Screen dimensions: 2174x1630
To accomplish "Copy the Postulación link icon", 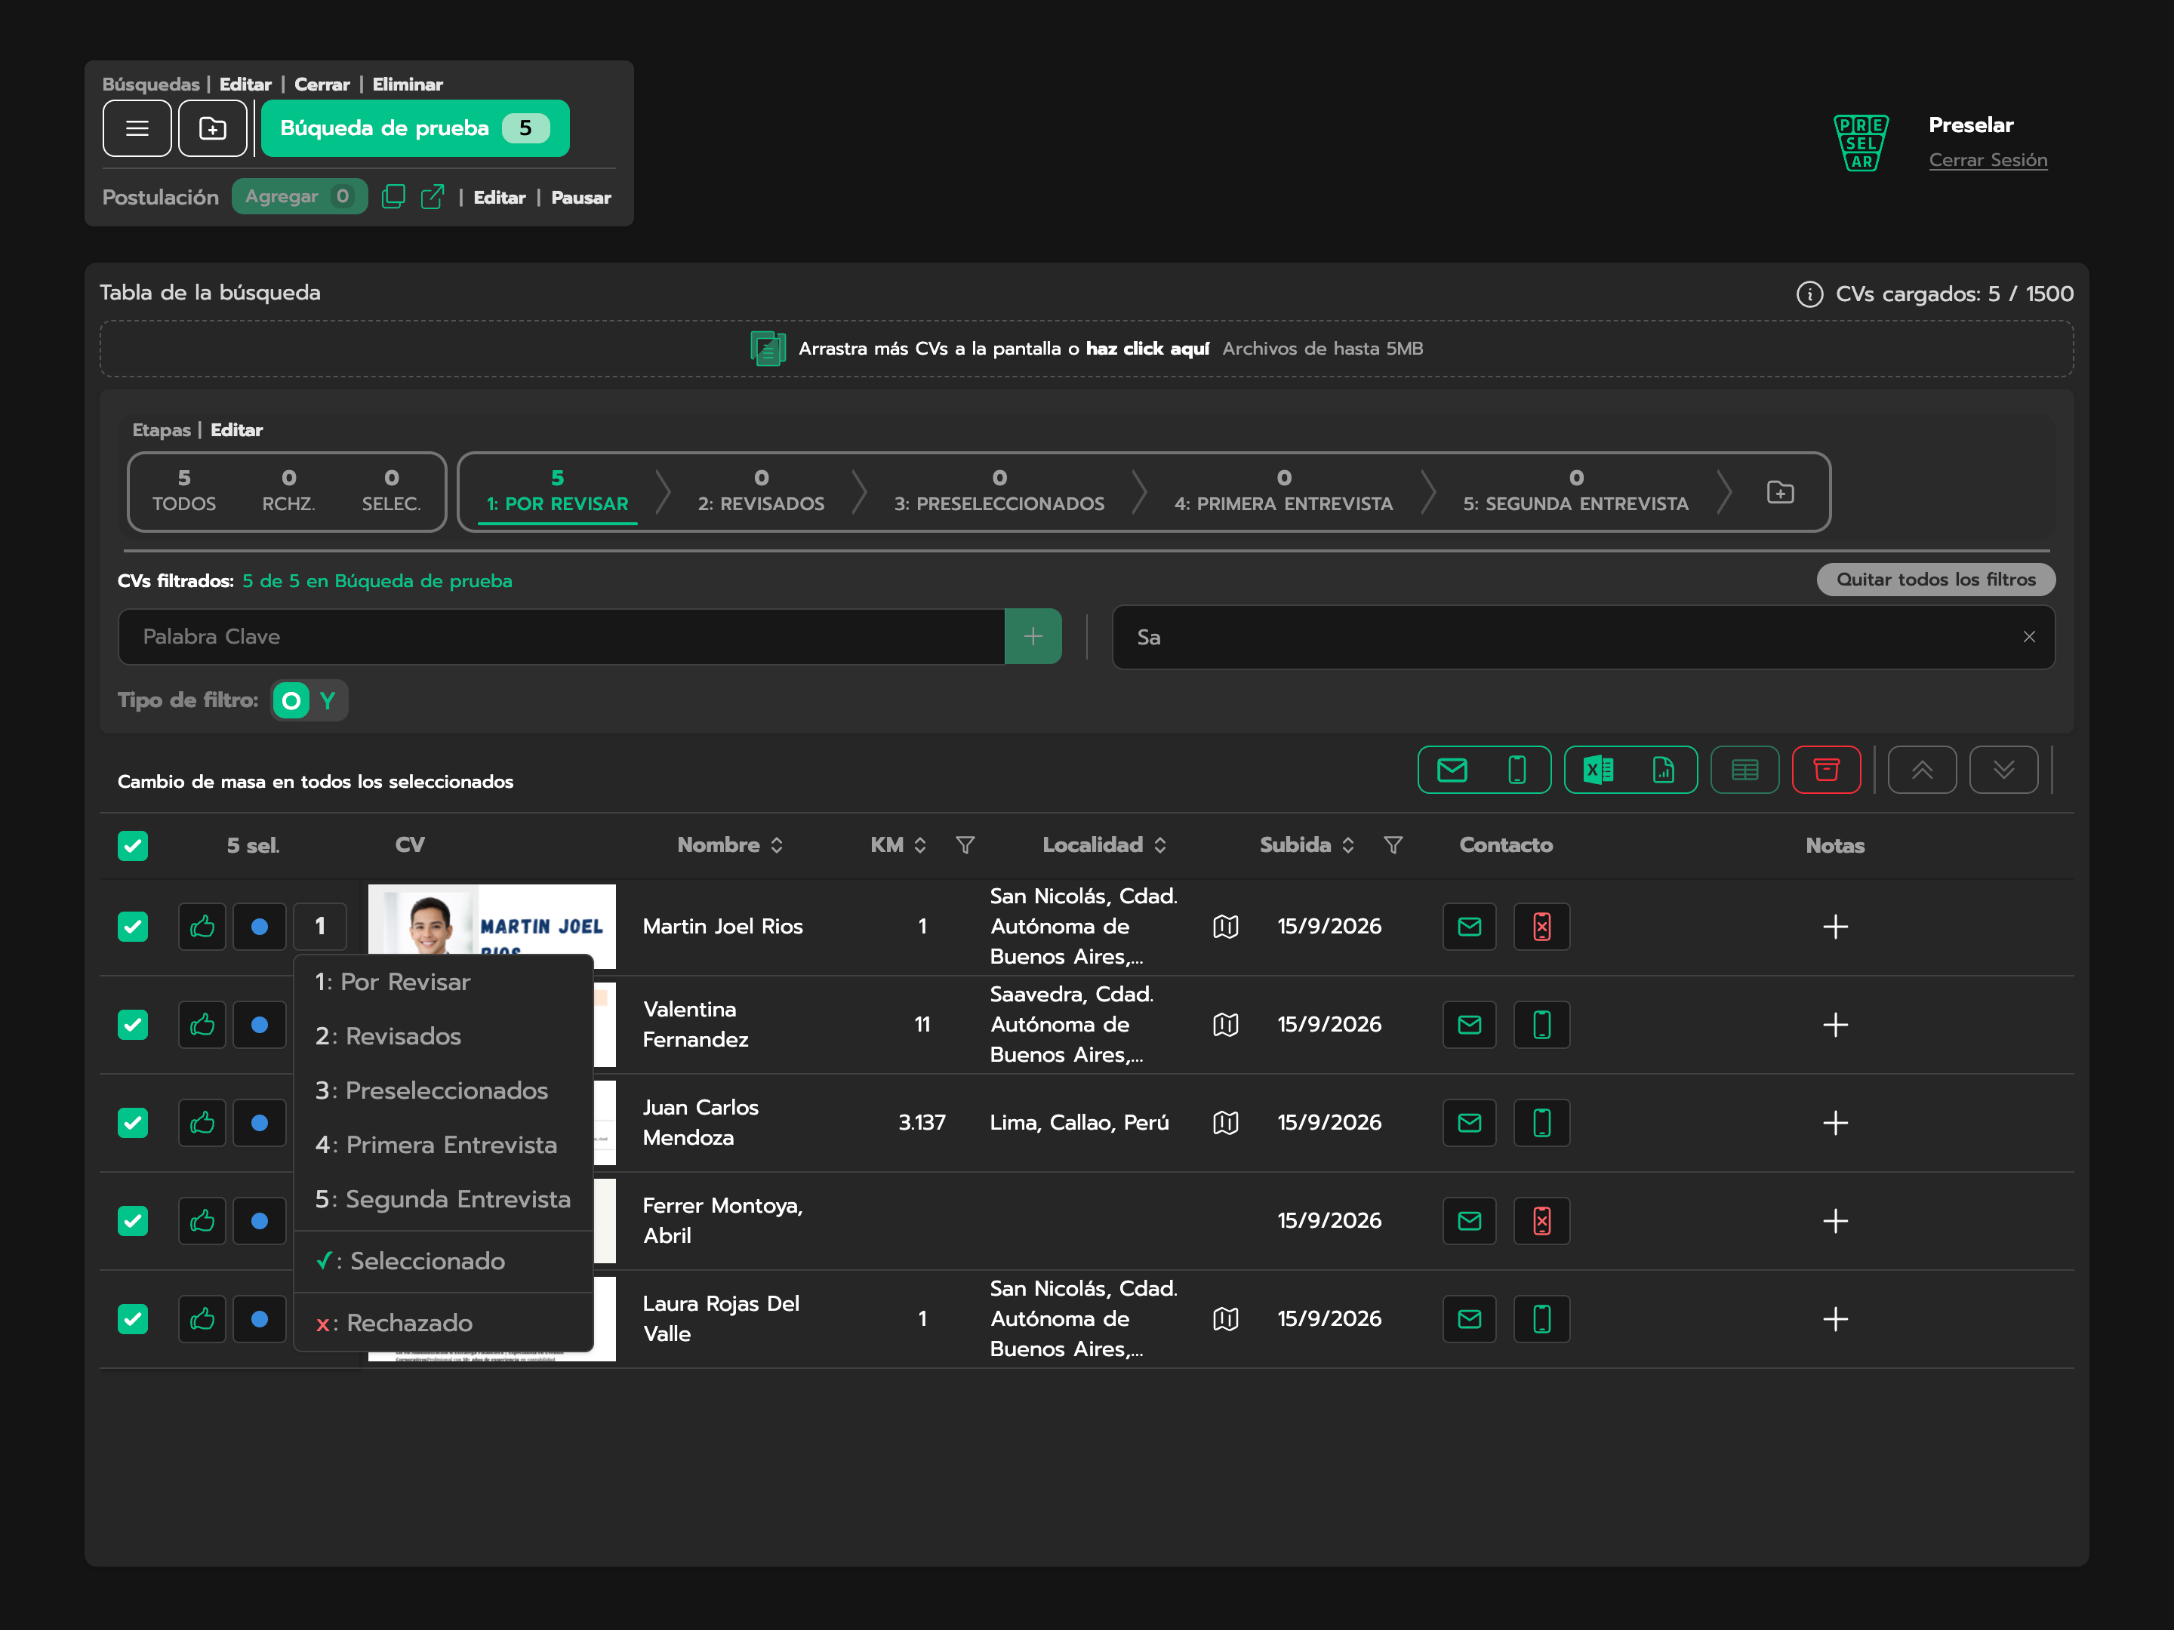I will pos(393,196).
